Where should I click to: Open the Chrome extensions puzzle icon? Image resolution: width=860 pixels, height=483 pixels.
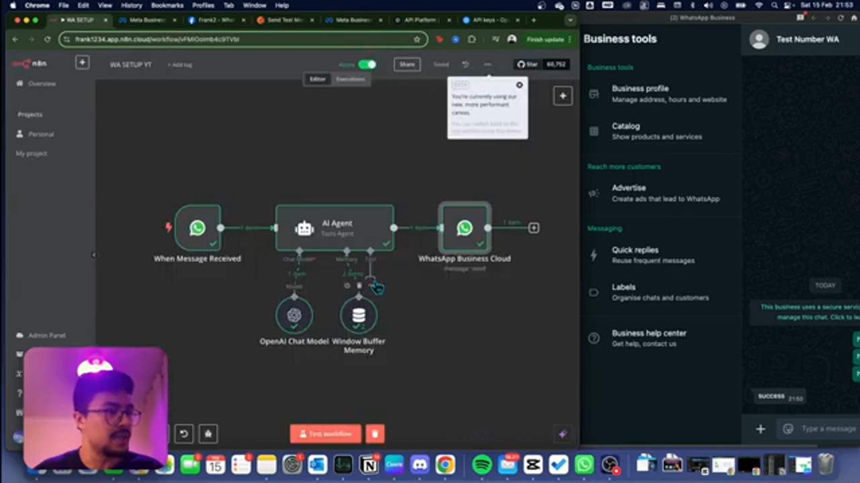(x=472, y=40)
